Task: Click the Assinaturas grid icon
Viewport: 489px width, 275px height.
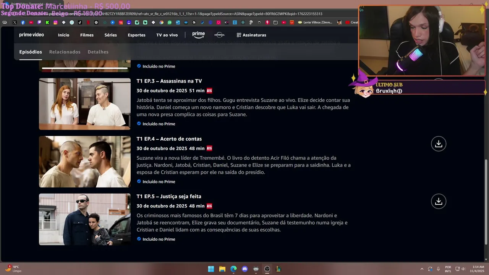Action: [239, 35]
